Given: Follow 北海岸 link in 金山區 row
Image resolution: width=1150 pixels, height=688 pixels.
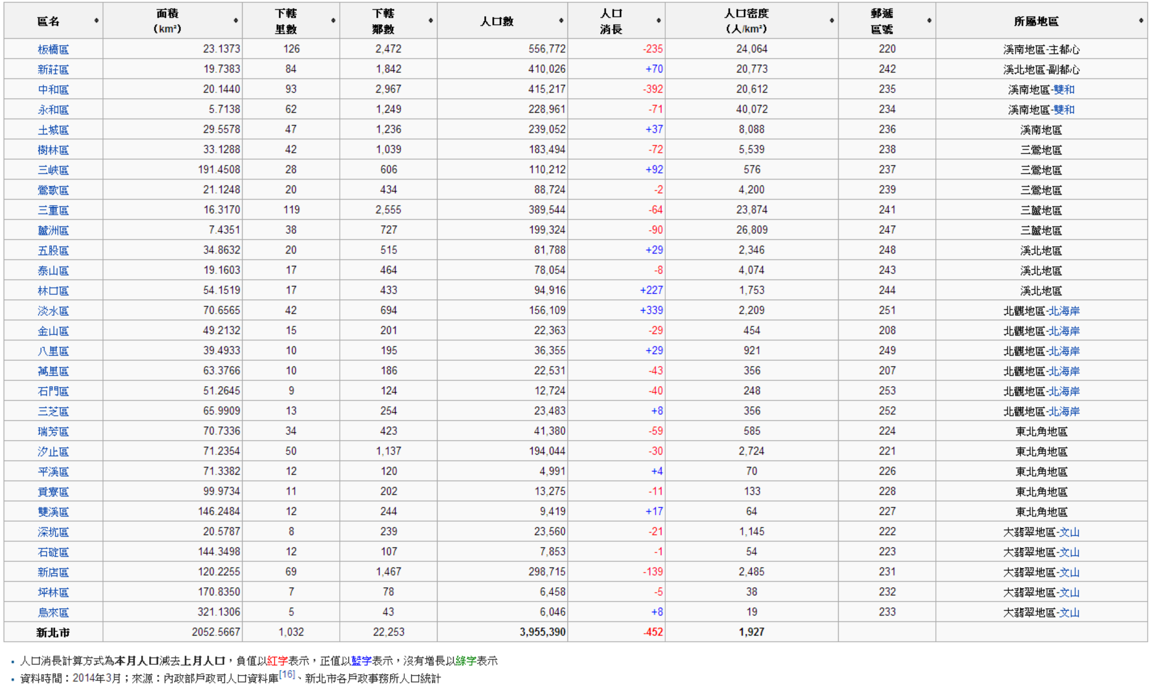Looking at the screenshot, I should click(x=1064, y=331).
